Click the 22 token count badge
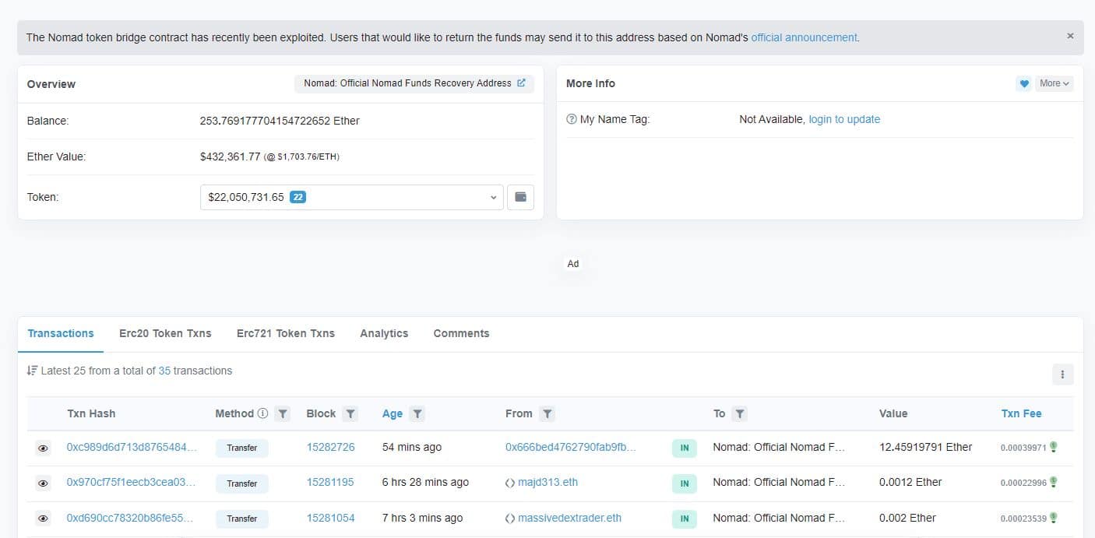This screenshot has width=1095, height=538. coord(298,197)
